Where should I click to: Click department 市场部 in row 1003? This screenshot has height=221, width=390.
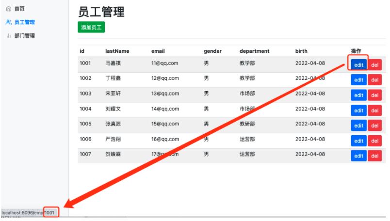click(x=247, y=94)
